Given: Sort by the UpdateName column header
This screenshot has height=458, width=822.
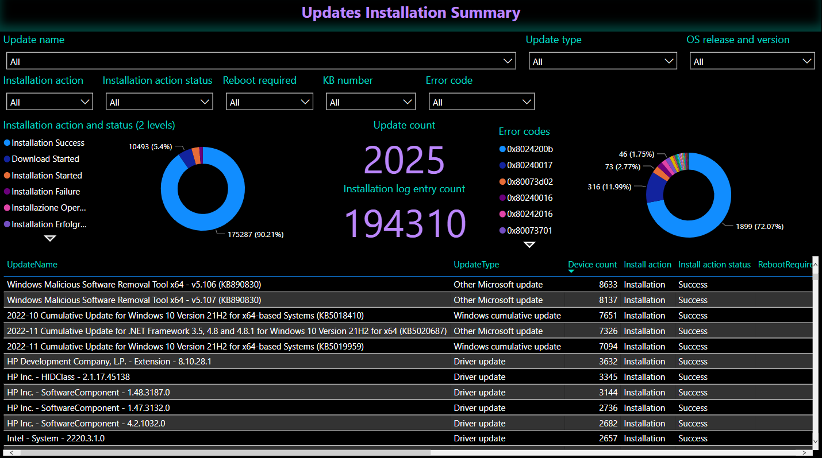Looking at the screenshot, I should [x=32, y=265].
